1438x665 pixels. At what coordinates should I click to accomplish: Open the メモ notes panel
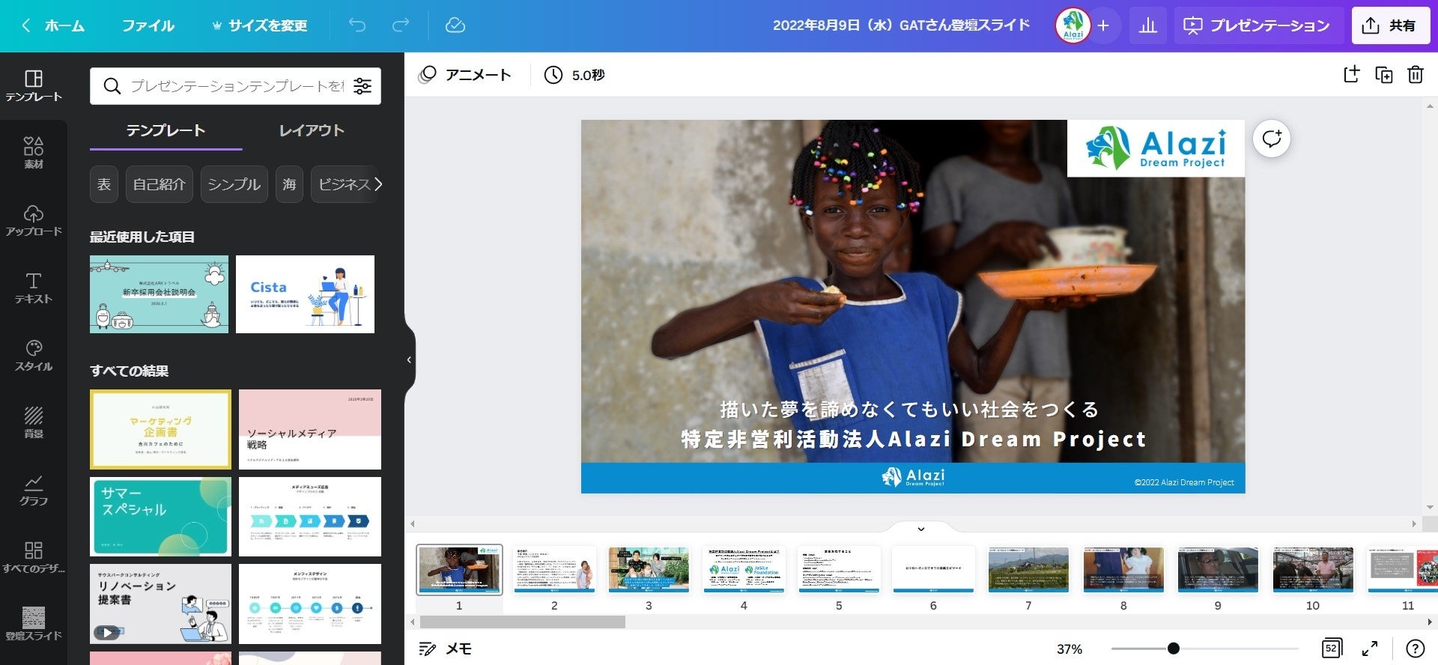coord(445,649)
